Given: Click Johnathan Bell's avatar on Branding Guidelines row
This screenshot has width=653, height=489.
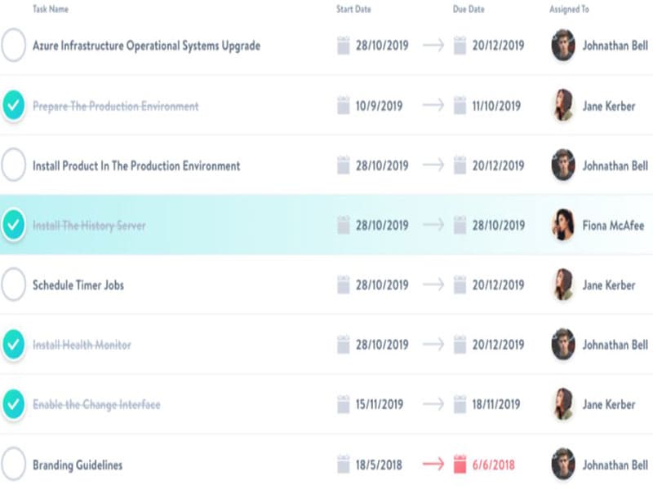Looking at the screenshot, I should point(563,465).
